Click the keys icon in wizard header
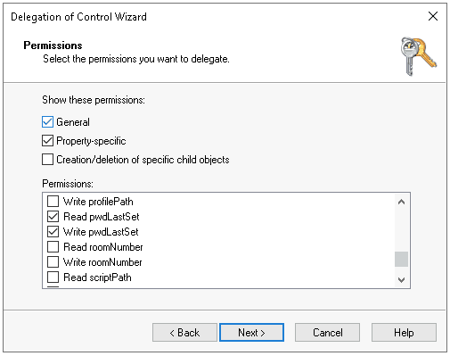Image resolution: width=450 pixels, height=356 pixels. (x=418, y=56)
